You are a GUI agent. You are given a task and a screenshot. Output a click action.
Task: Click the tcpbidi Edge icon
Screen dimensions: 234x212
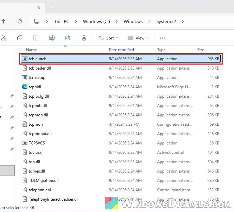point(25,87)
